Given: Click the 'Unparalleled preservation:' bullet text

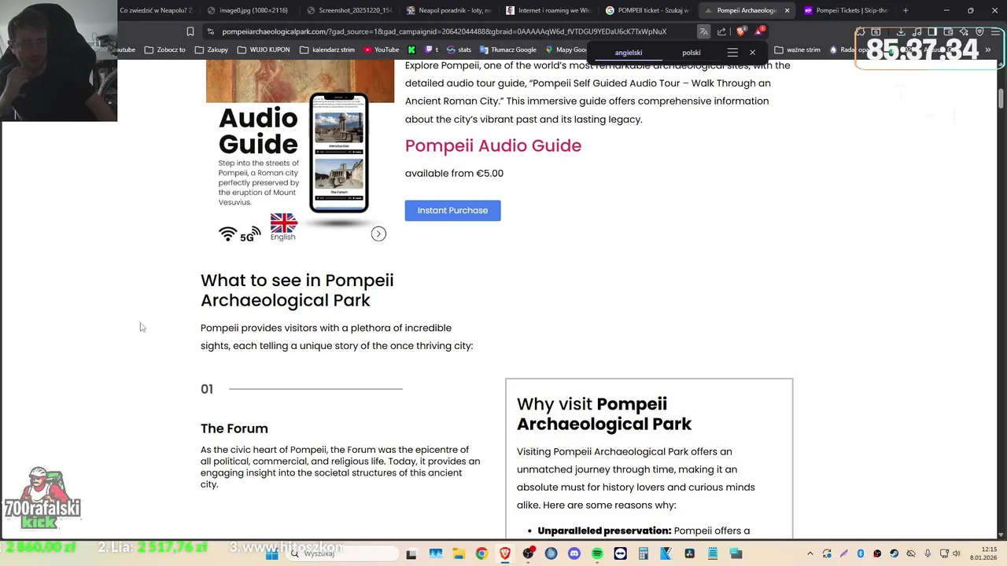Looking at the screenshot, I should coord(604,531).
